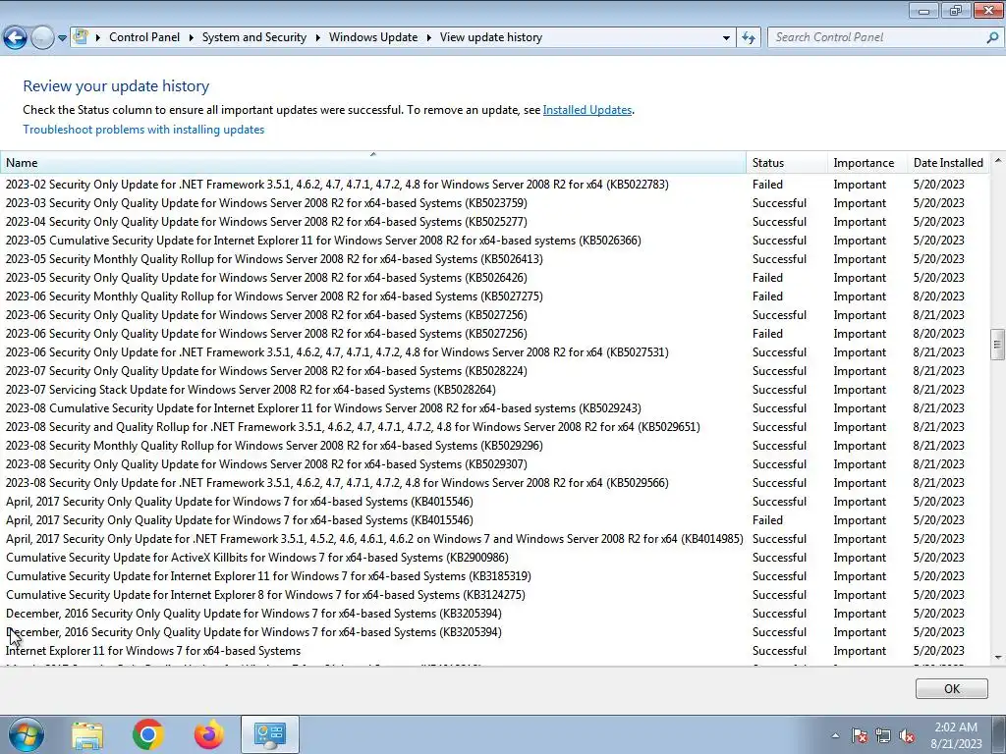
Task: Expand arrow after System and Security breadcrumb
Action: point(317,37)
